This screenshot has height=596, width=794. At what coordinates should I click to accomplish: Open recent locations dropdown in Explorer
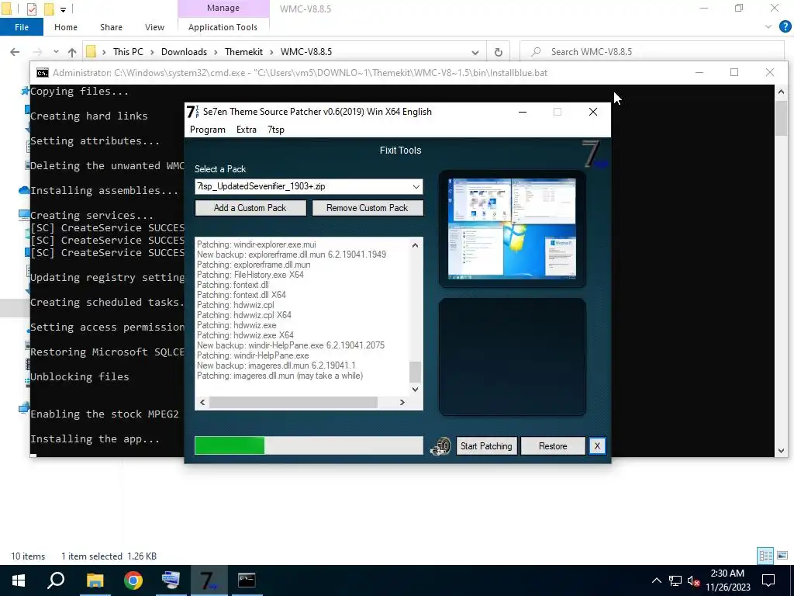tap(56, 52)
